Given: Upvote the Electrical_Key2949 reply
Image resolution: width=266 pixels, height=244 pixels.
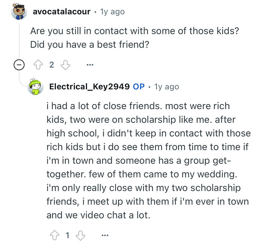Looking at the screenshot, I should pos(54,235).
